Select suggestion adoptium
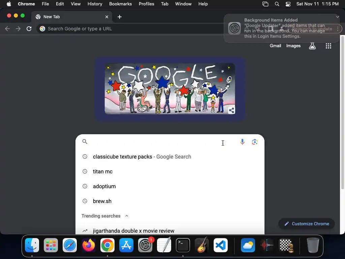The image size is (345, 259). pos(170,186)
